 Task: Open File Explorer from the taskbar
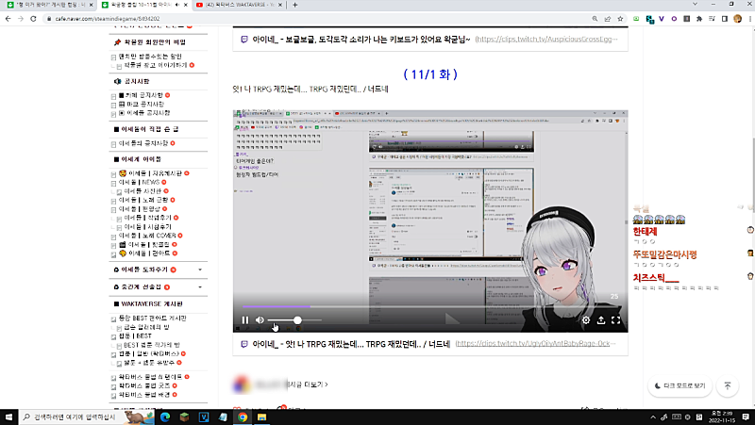coord(261,417)
